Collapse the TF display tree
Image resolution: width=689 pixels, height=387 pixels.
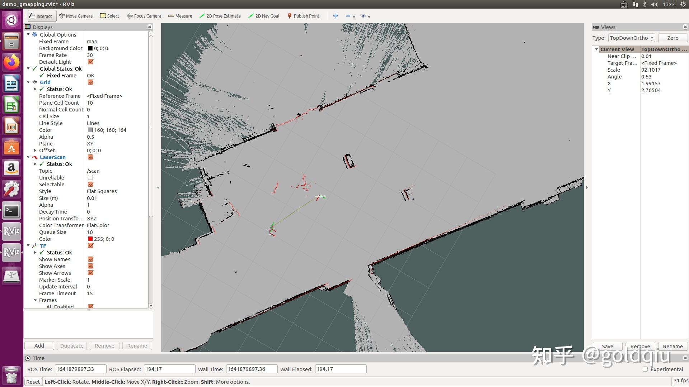pyautogui.click(x=28, y=245)
